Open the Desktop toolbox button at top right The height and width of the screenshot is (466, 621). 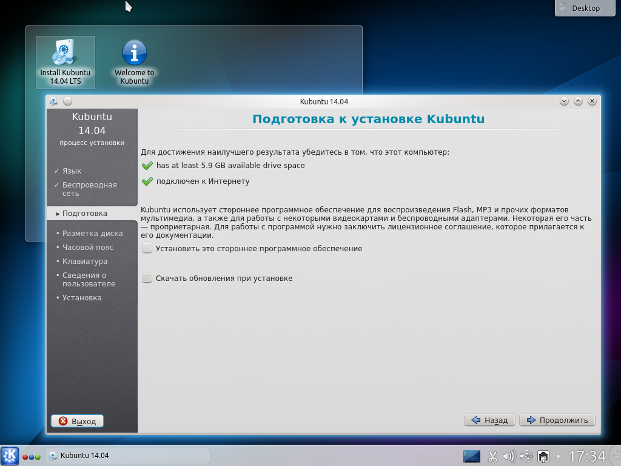click(585, 8)
